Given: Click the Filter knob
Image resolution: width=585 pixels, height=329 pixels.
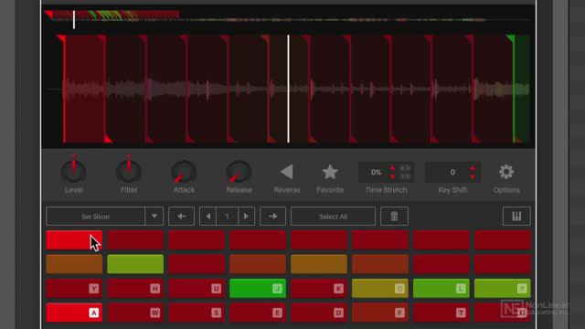Looking at the screenshot, I should [x=129, y=172].
